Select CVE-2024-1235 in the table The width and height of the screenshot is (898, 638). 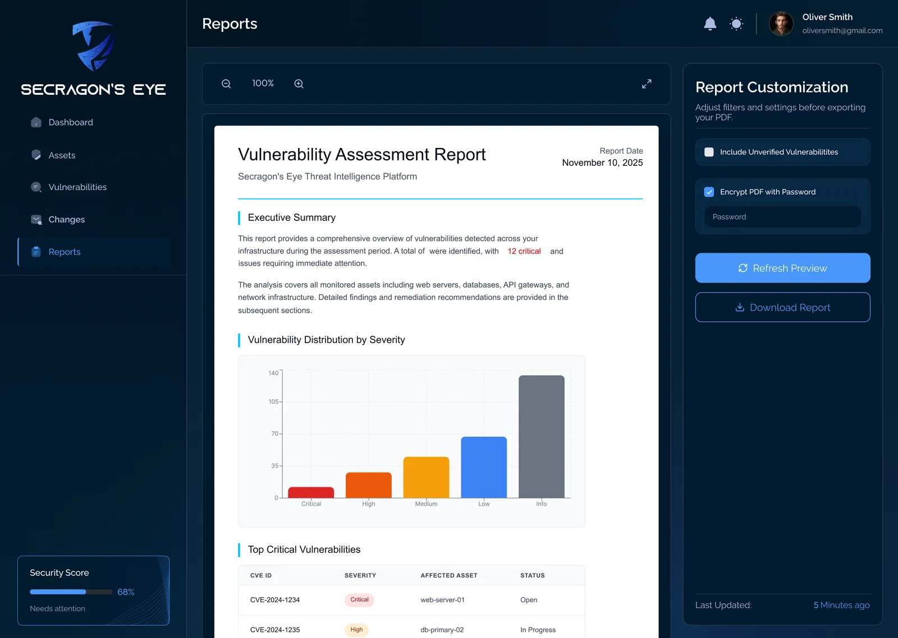[x=275, y=630]
